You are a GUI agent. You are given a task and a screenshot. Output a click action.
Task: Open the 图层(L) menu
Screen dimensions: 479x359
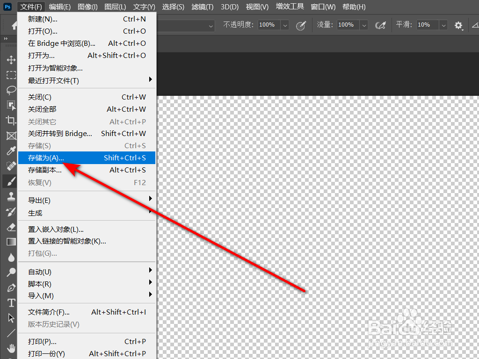pyautogui.click(x=115, y=7)
